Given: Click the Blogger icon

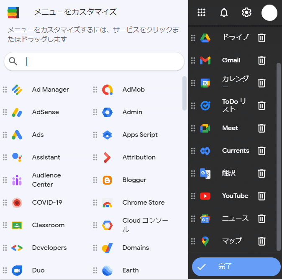Looking at the screenshot, I should tap(107, 180).
